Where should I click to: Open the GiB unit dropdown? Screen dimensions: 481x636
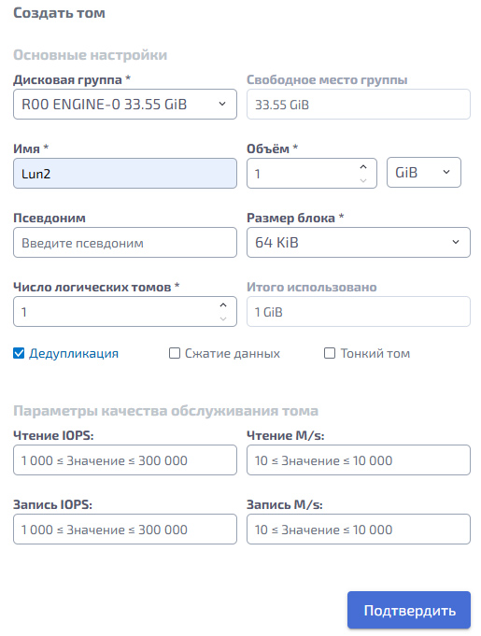(x=424, y=173)
